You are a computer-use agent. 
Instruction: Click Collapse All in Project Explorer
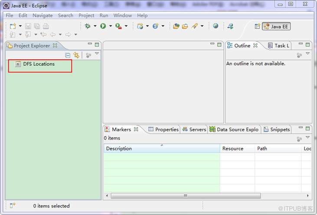click(68, 55)
